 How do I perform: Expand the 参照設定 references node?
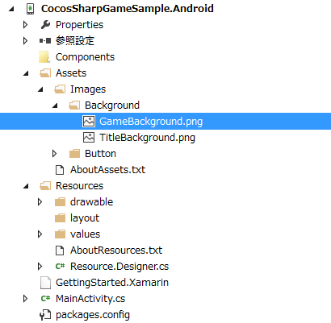pyautogui.click(x=26, y=41)
